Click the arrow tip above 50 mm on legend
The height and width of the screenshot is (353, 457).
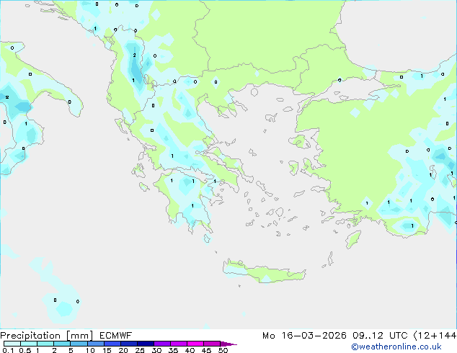228,344
